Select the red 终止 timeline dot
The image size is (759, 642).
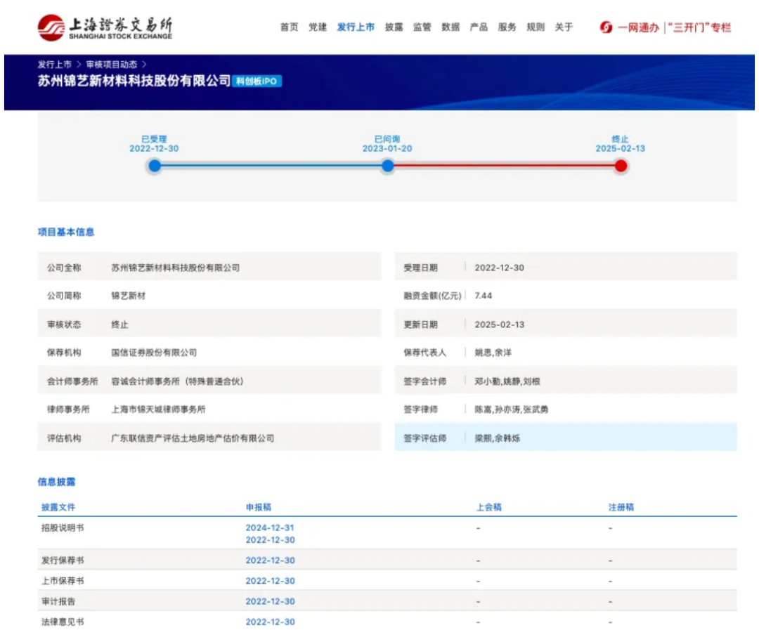[621, 166]
